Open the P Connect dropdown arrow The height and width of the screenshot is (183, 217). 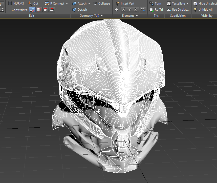tap(67, 4)
